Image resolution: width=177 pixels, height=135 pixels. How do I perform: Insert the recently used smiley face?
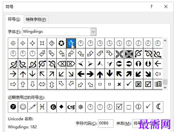pyautogui.click(x=23, y=107)
